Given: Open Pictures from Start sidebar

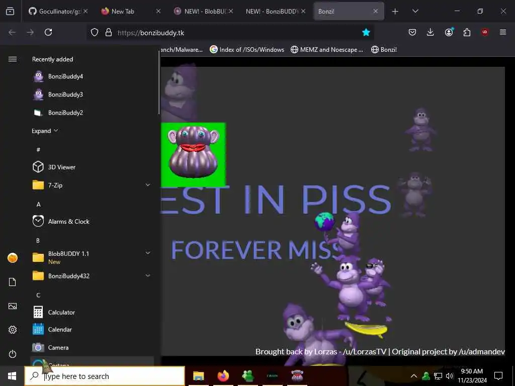Looking at the screenshot, I should [x=13, y=306].
